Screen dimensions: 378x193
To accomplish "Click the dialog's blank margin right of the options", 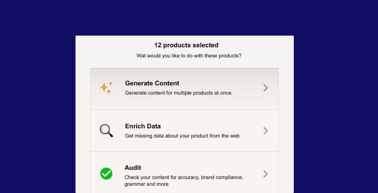I will pos(286,121).
